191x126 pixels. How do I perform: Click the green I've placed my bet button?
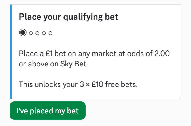click(x=48, y=111)
